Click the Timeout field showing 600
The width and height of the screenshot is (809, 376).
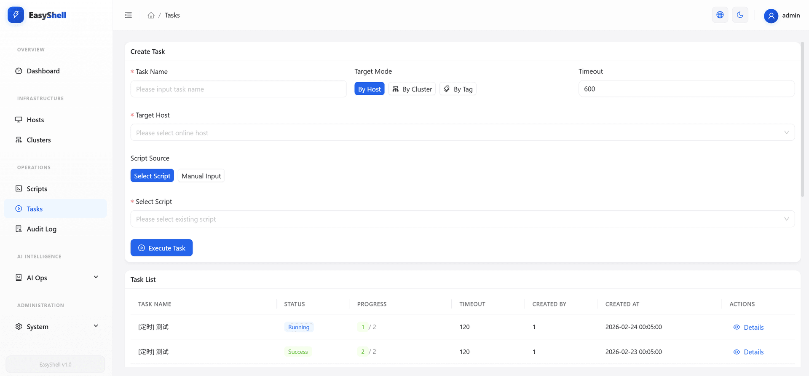click(x=686, y=89)
